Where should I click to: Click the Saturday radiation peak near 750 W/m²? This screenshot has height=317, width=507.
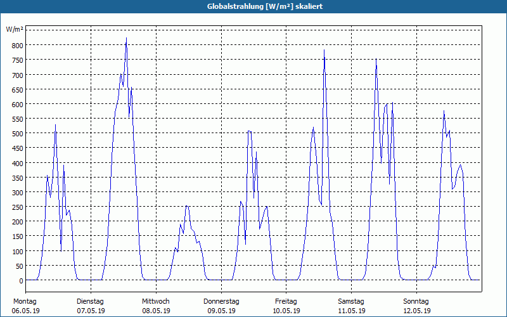[x=376, y=59]
